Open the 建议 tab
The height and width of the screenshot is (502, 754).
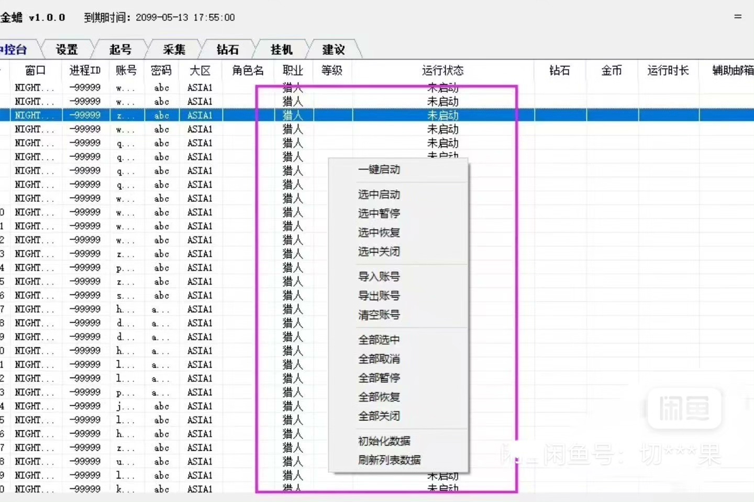(x=334, y=50)
